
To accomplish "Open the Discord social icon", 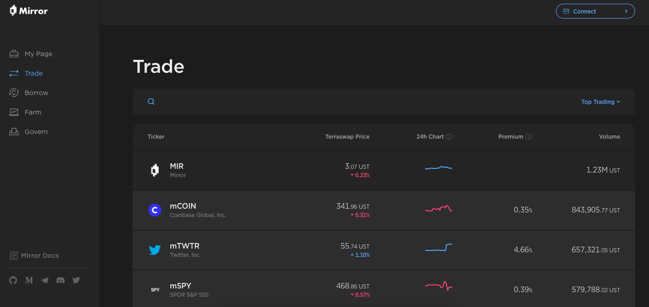I will (60, 280).
